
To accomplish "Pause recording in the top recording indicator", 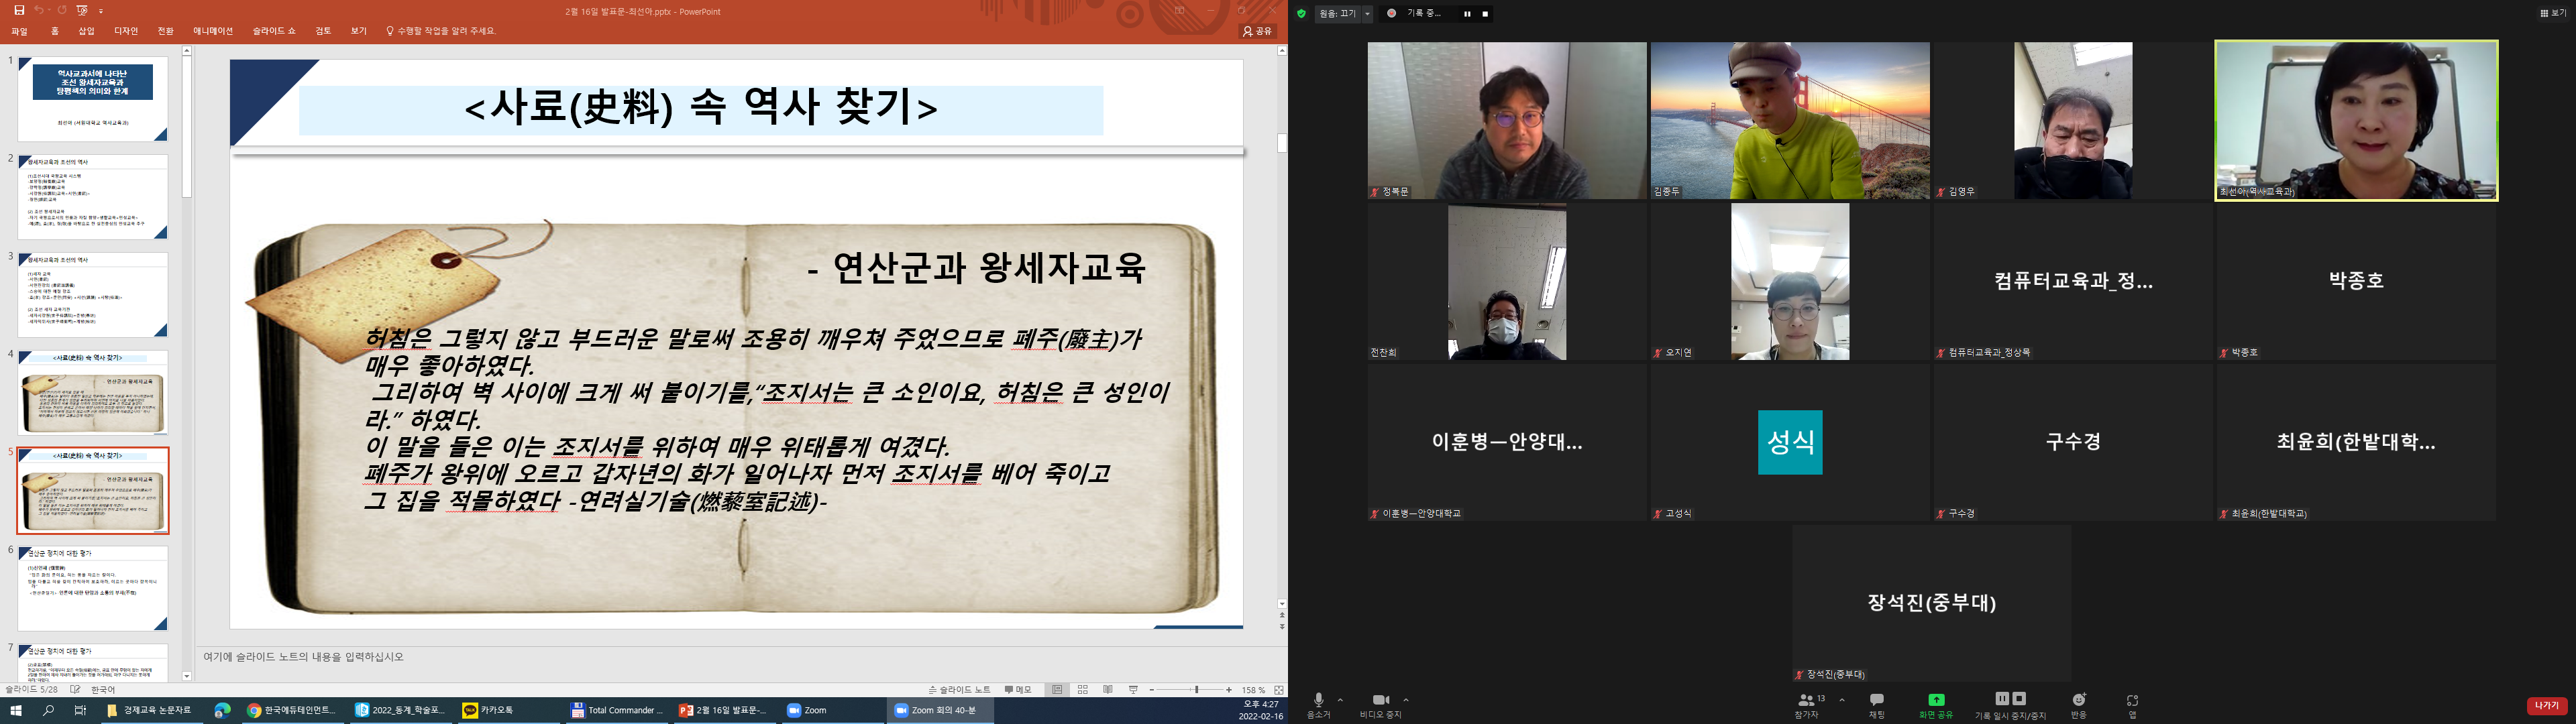I will pos(1468,14).
